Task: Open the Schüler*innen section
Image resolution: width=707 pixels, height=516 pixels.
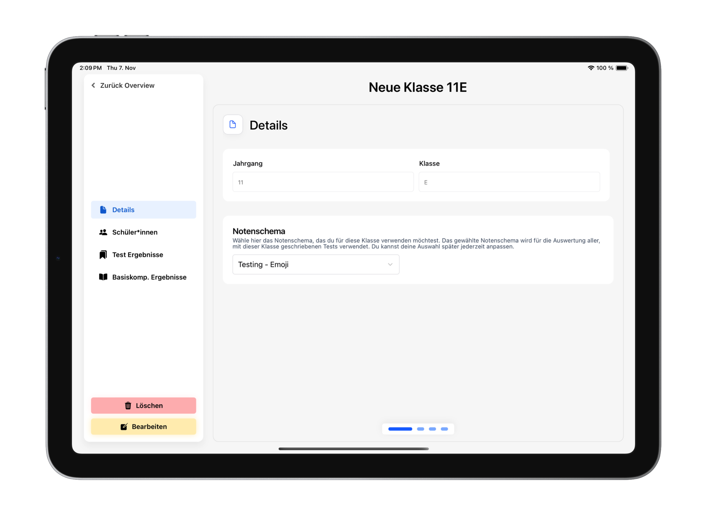Action: [135, 232]
